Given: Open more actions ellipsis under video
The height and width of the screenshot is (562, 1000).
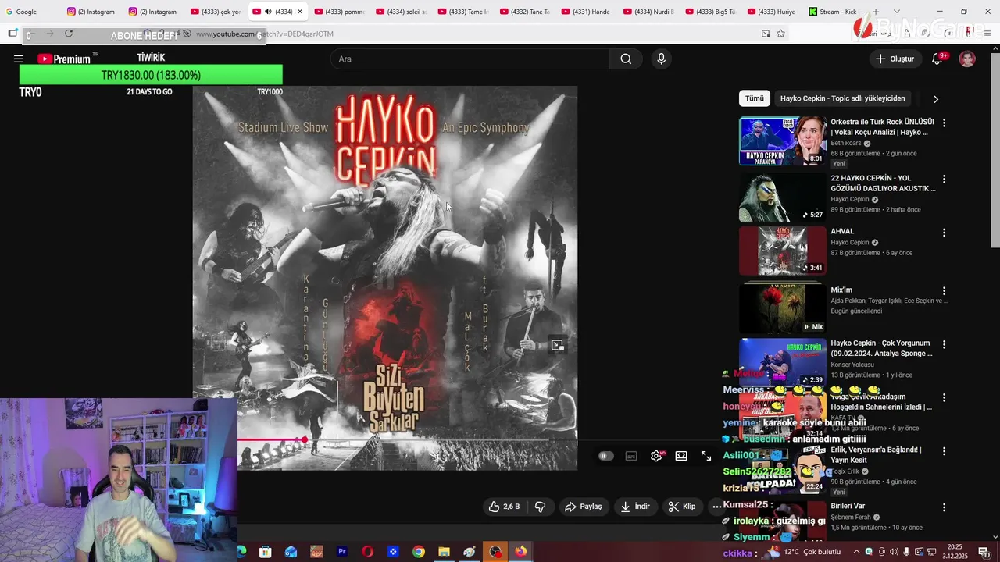Looking at the screenshot, I should [x=716, y=507].
